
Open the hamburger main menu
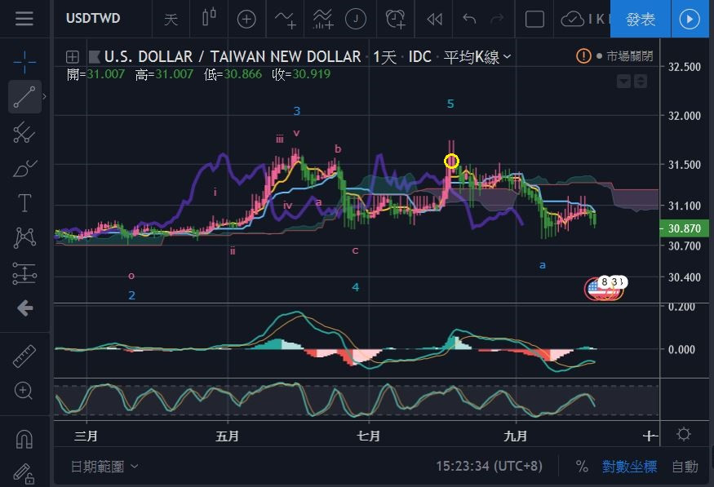24,19
